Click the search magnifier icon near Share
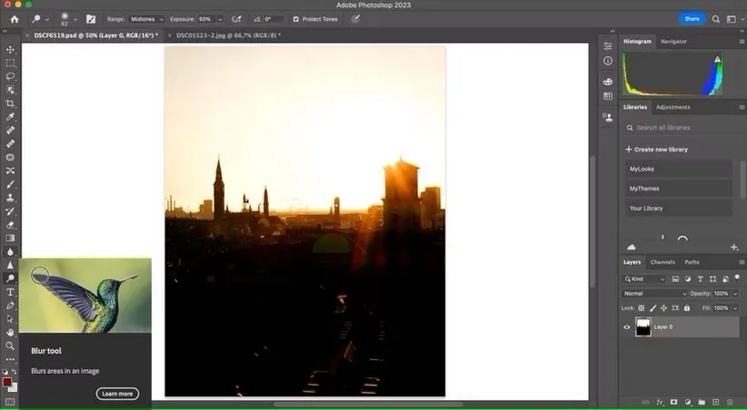The image size is (747, 410). click(716, 18)
